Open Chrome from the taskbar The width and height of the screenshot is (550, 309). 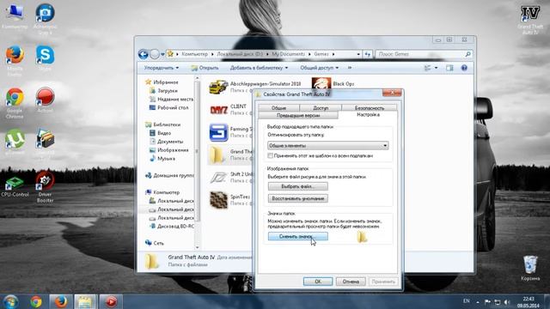pyautogui.click(x=36, y=301)
